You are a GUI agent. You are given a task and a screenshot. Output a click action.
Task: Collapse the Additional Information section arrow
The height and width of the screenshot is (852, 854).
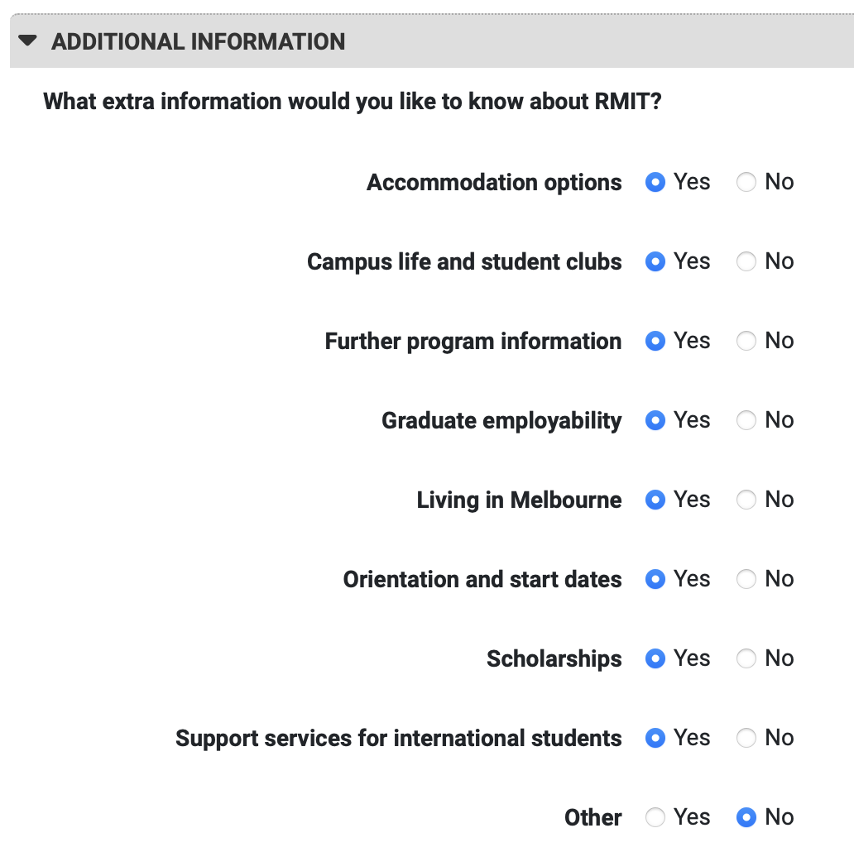point(28,41)
